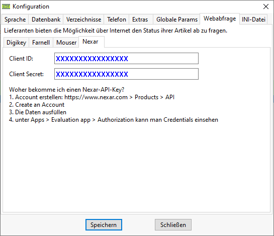Image resolution: width=274 pixels, height=236 pixels.
Task: Select the Webabfrage tab
Action: (220, 19)
